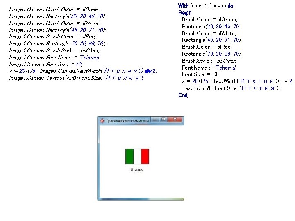295x221 pixels.
Task: Click the italic line 'Image1.Canvas.Brush.Color := clGreen;'
Action: pyautogui.click(x=55, y=9)
